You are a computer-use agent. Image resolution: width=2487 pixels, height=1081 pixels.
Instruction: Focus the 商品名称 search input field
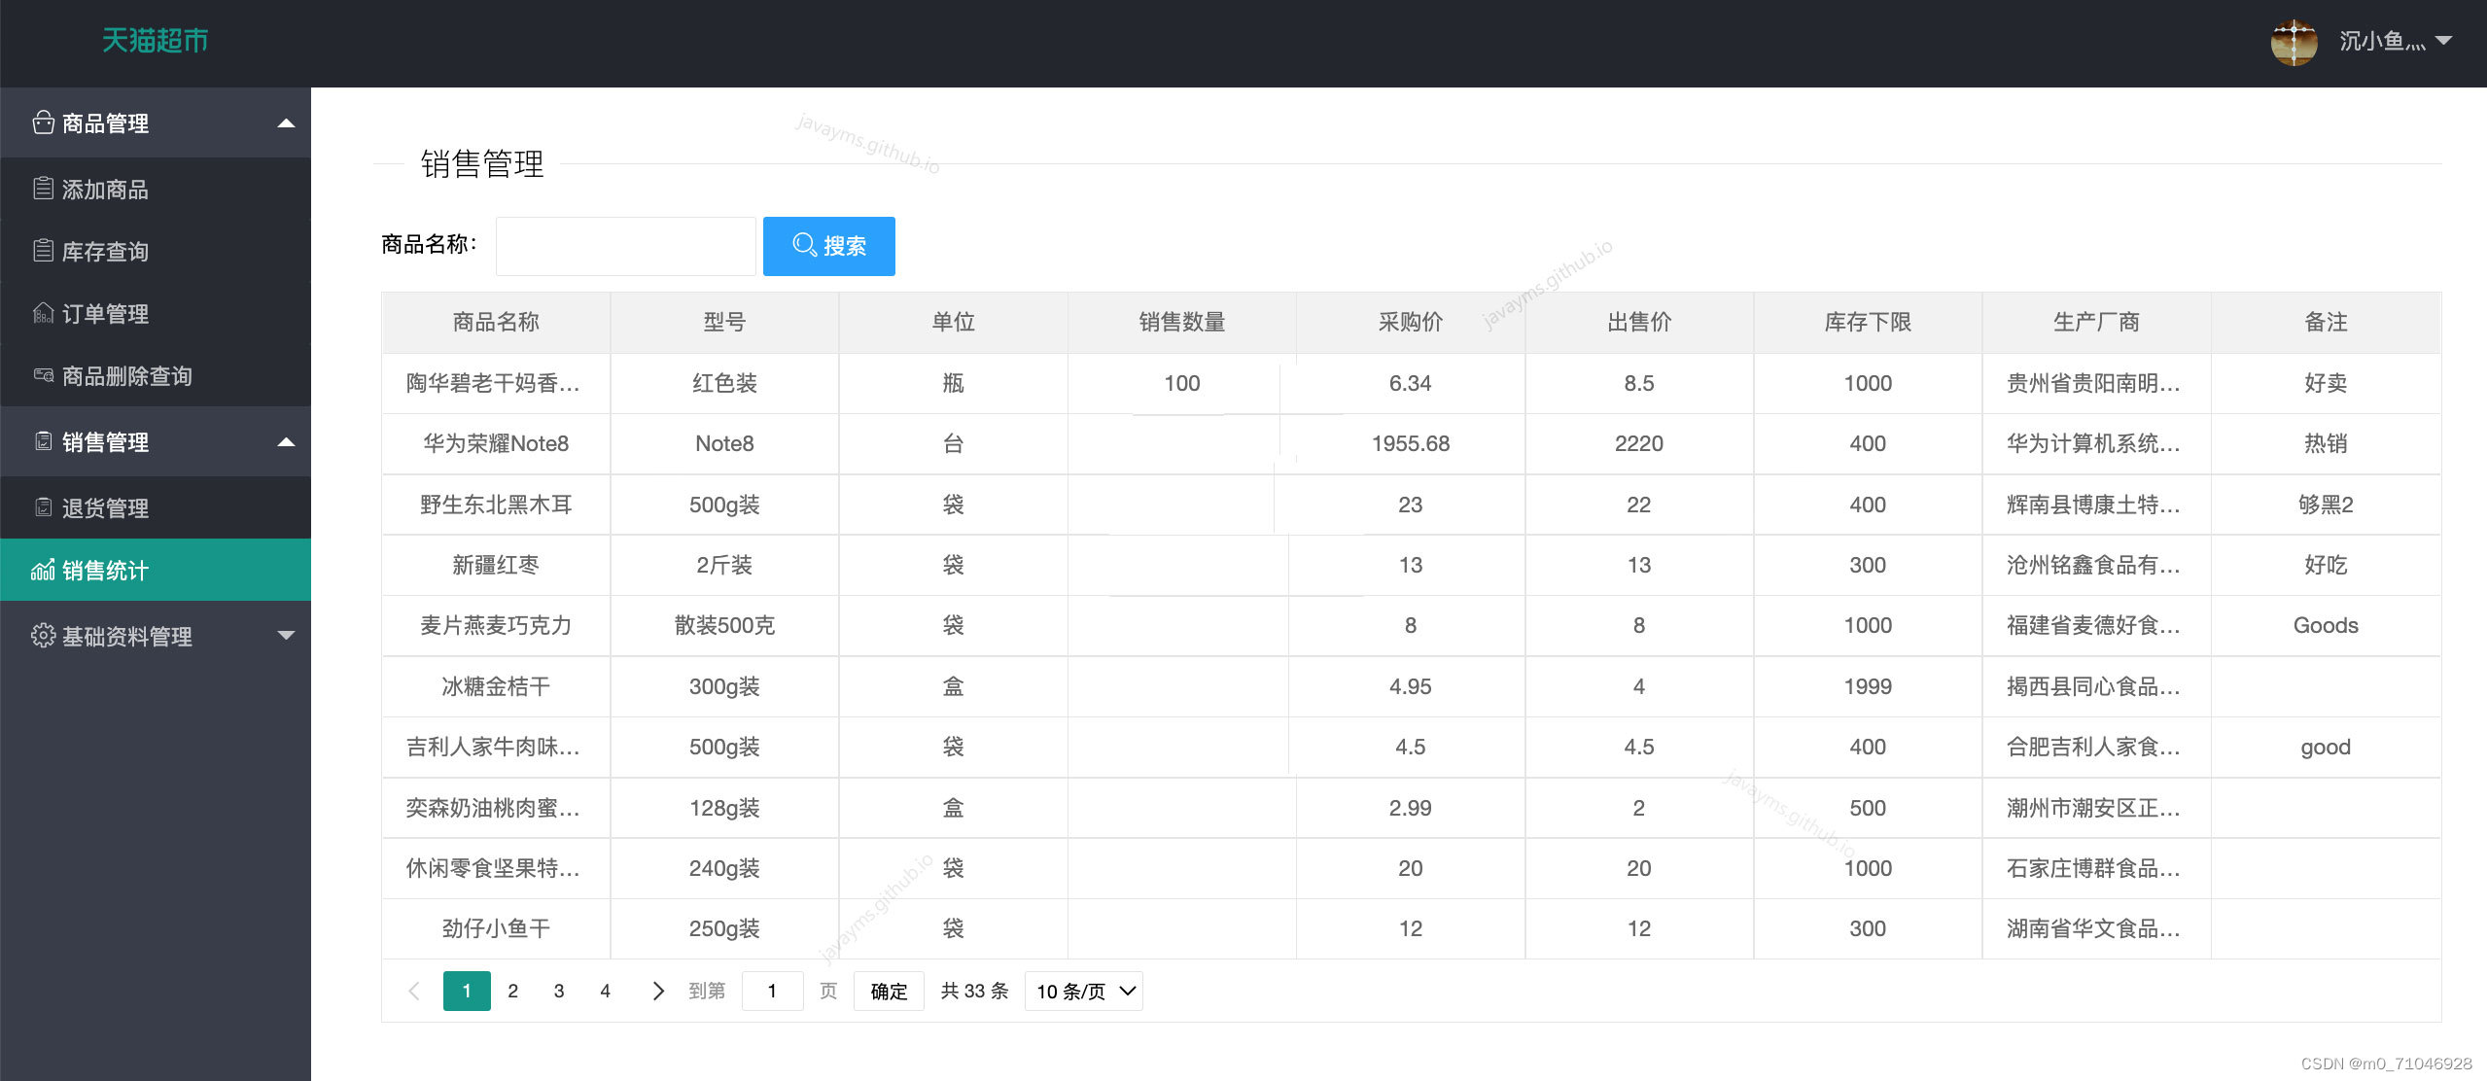[625, 246]
